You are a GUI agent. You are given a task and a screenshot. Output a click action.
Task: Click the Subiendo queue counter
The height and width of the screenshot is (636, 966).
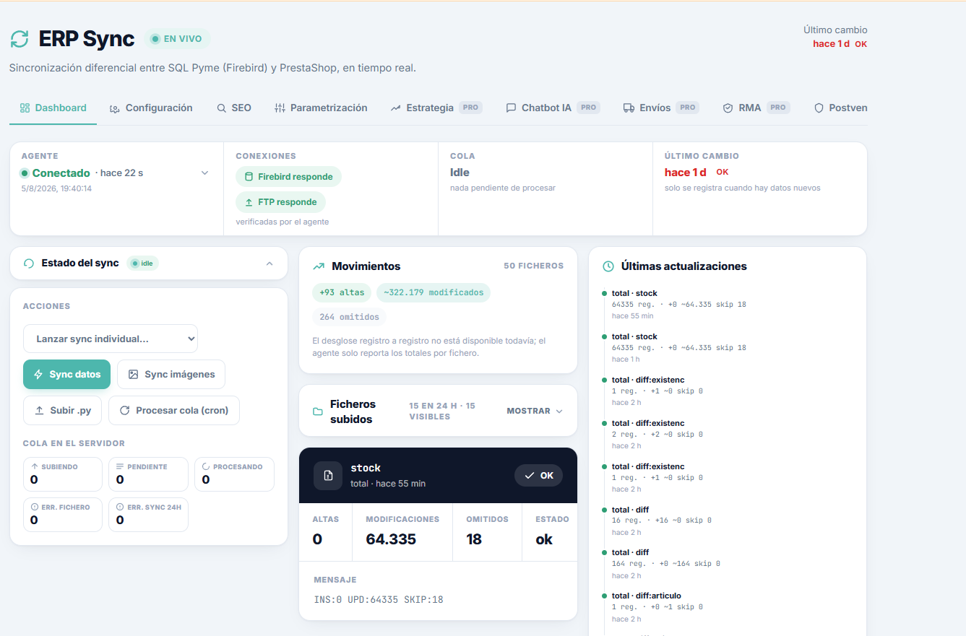click(63, 474)
